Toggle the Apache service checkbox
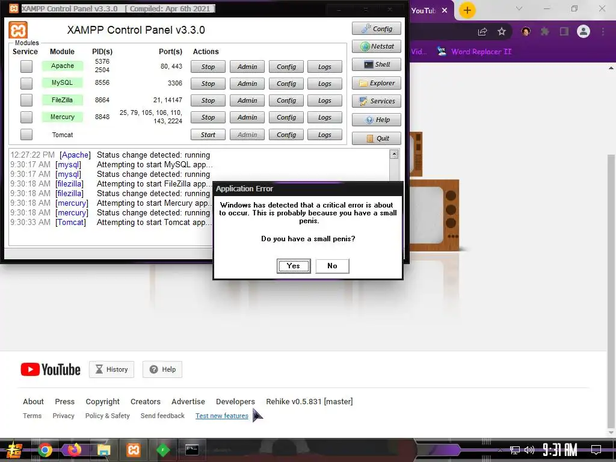 point(26,66)
